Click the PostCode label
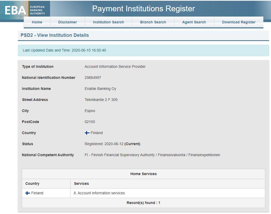271x214 pixels. [x=31, y=122]
